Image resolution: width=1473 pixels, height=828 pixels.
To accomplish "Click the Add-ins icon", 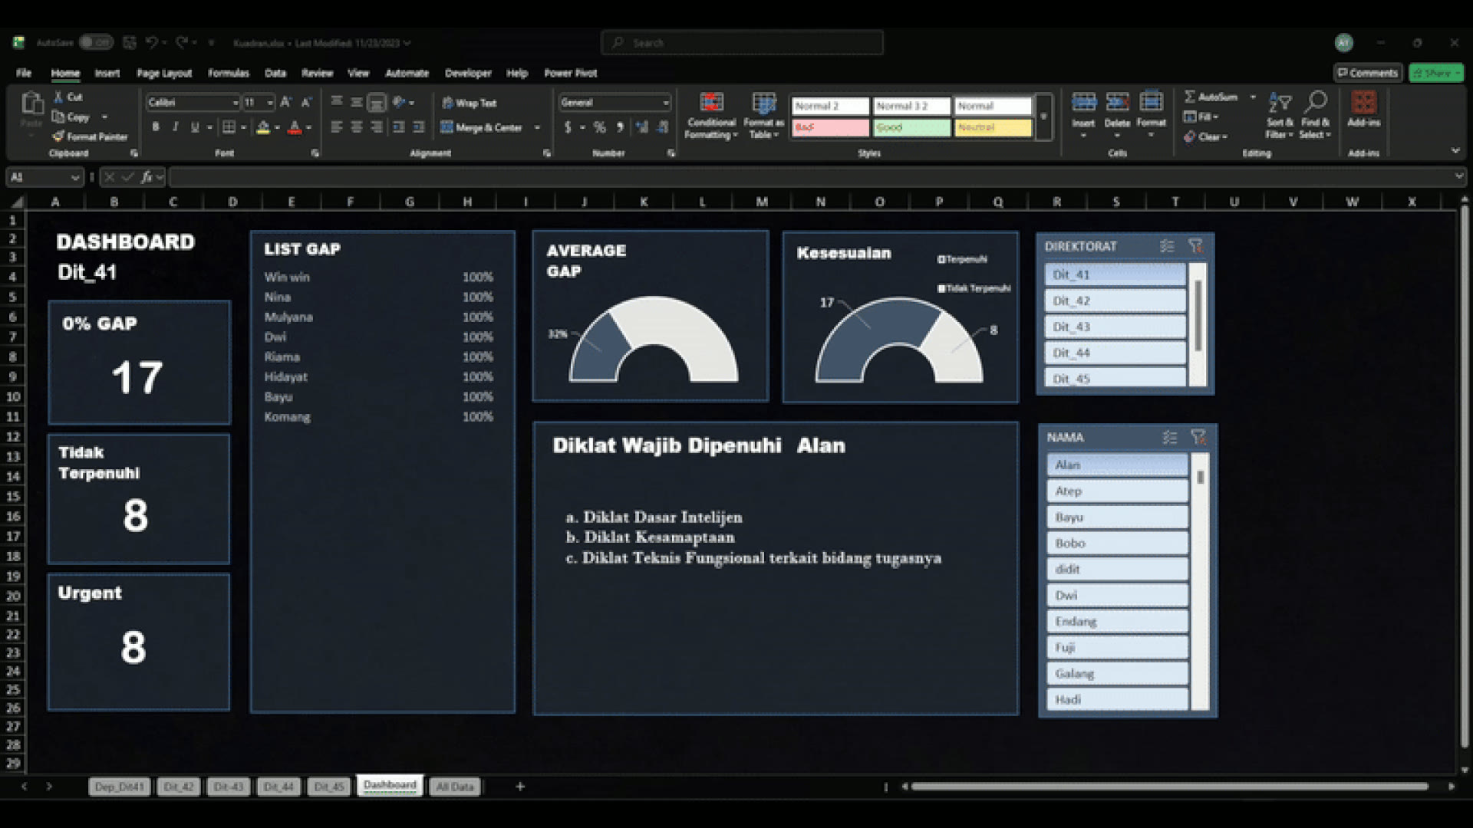I will [x=1363, y=109].
